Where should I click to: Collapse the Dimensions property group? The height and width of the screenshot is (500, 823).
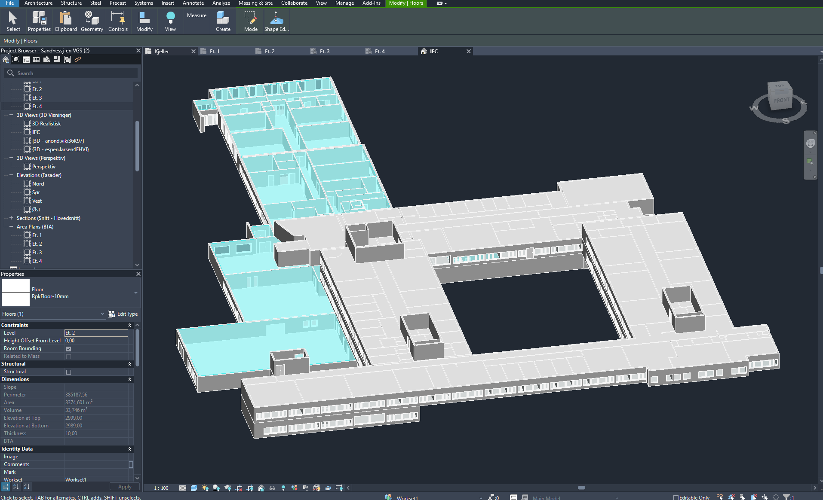coord(129,379)
